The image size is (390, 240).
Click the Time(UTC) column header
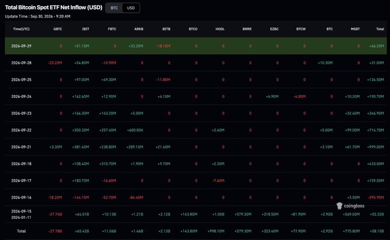point(21,29)
